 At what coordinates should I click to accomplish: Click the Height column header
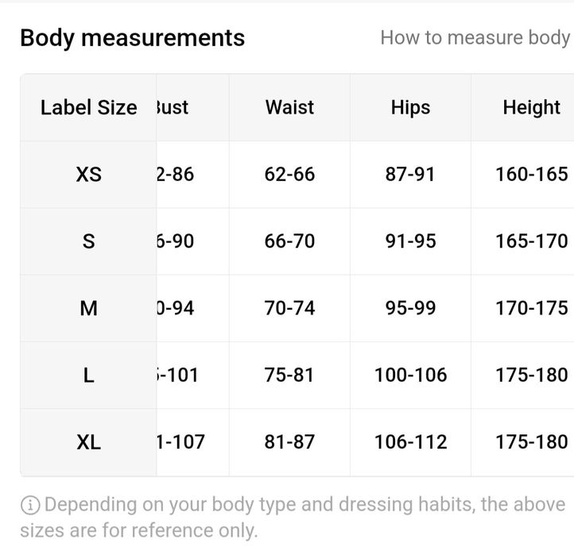[x=531, y=107]
